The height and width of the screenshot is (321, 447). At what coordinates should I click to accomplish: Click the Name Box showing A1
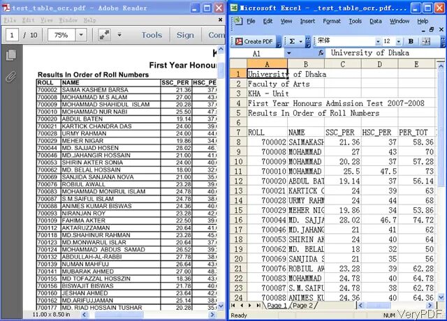(257, 53)
